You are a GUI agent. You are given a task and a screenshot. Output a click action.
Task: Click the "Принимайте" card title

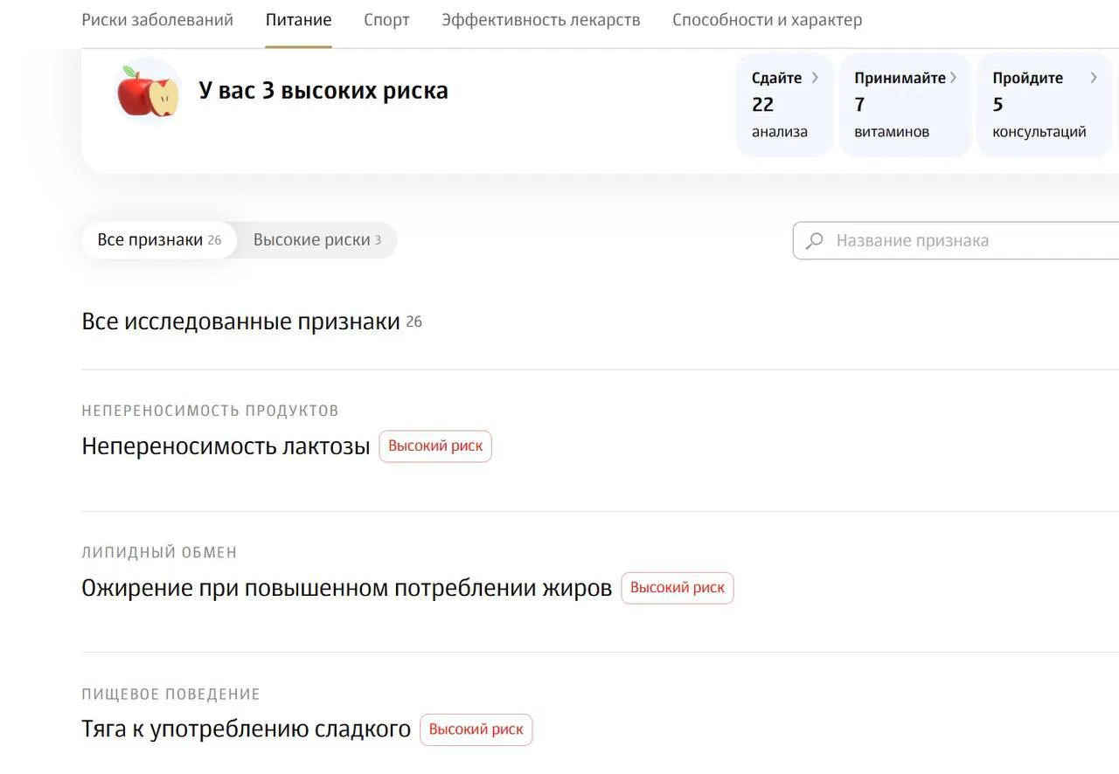(900, 78)
